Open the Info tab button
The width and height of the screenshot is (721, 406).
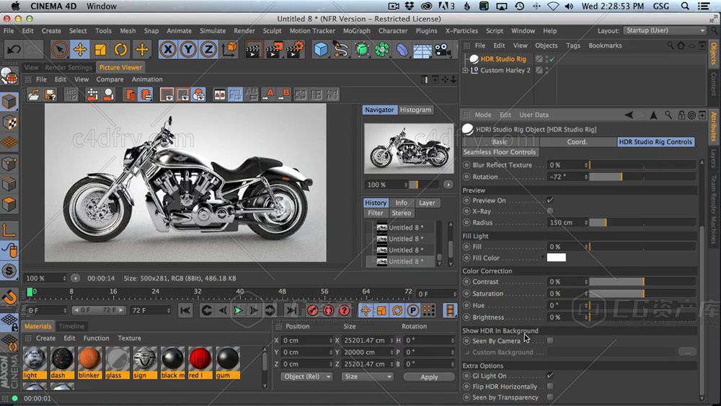point(401,203)
